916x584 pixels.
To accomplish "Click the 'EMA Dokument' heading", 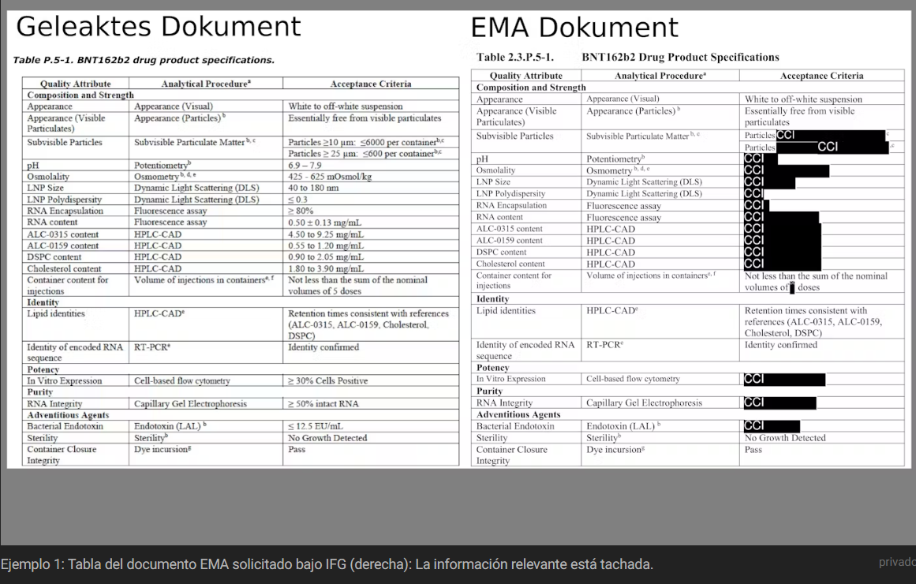I will [574, 28].
